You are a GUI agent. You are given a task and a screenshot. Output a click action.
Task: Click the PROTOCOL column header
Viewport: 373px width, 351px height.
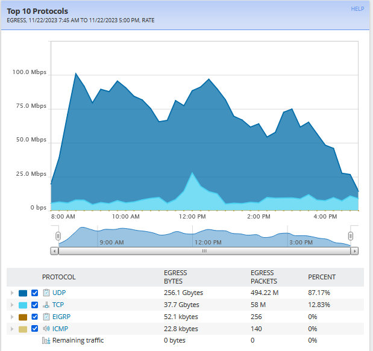point(59,277)
